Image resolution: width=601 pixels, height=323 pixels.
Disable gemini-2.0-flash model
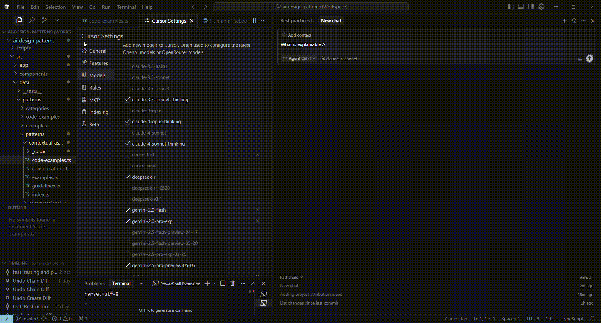pos(127,210)
